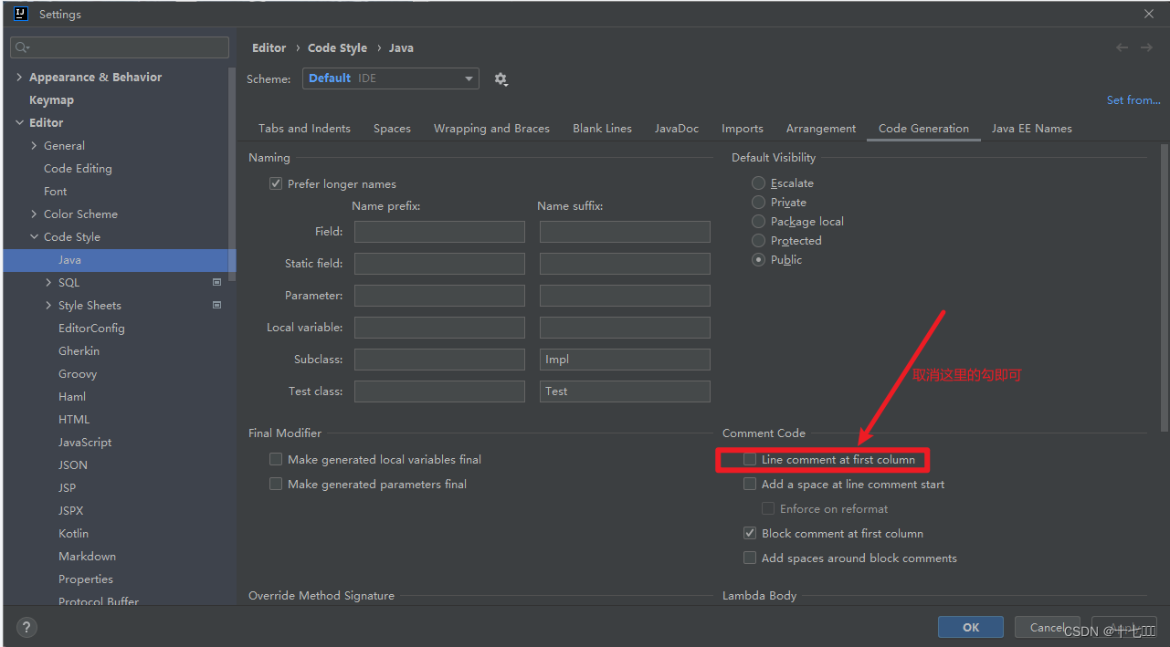The height and width of the screenshot is (647, 1170).
Task: Expand the SQL code style node
Action: tap(48, 282)
